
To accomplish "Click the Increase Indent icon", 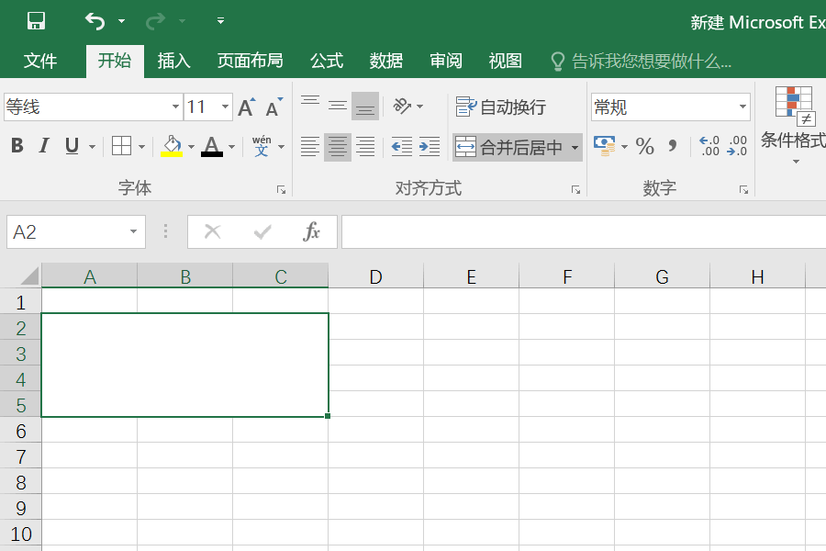I will click(x=429, y=146).
